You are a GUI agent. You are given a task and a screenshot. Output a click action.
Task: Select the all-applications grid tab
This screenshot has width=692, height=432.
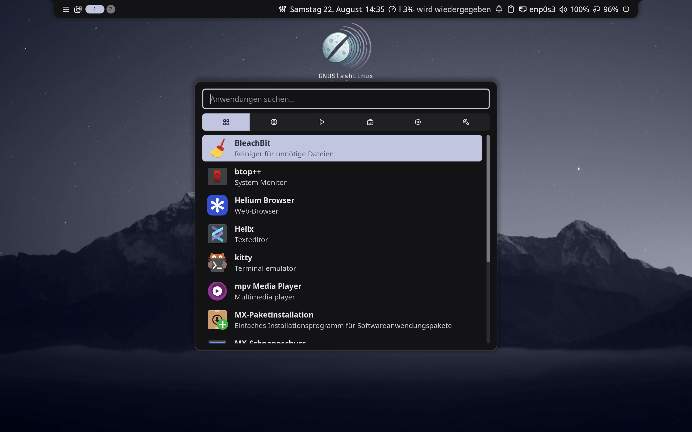226,122
